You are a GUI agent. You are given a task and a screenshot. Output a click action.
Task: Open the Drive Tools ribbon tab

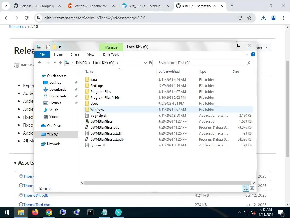pos(111,54)
